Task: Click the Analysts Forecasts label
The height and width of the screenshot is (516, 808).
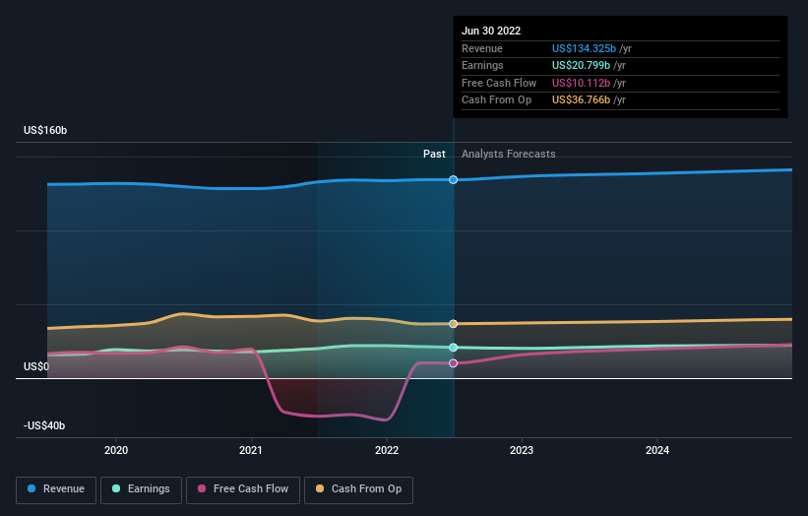Action: point(509,154)
